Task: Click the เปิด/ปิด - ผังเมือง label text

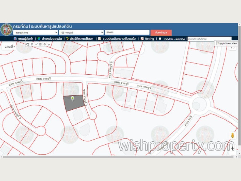Action: pyautogui.click(x=174, y=39)
